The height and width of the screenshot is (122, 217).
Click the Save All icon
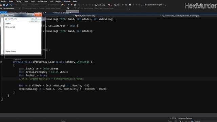coord(7,5)
